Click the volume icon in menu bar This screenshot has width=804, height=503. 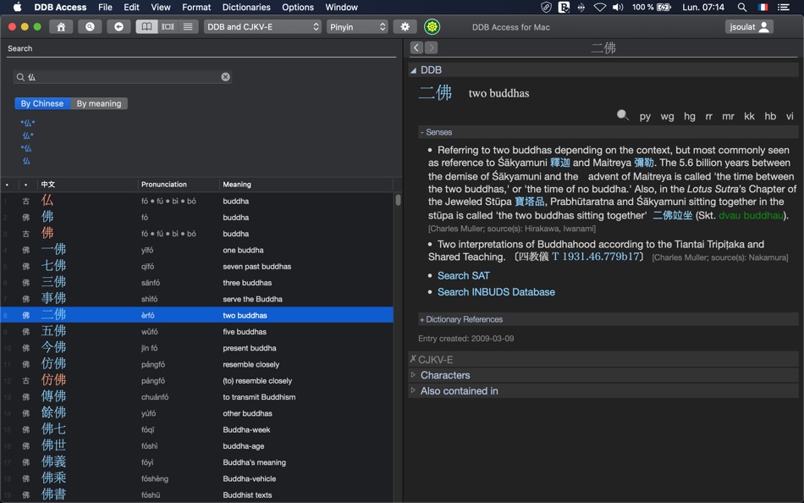tap(618, 7)
